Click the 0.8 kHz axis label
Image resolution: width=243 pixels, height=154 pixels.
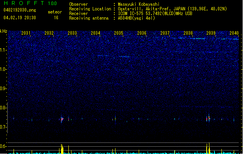[x=3, y=108]
